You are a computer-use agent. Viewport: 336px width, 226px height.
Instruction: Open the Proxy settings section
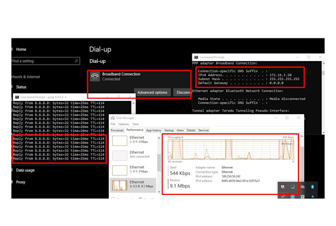click(21, 182)
